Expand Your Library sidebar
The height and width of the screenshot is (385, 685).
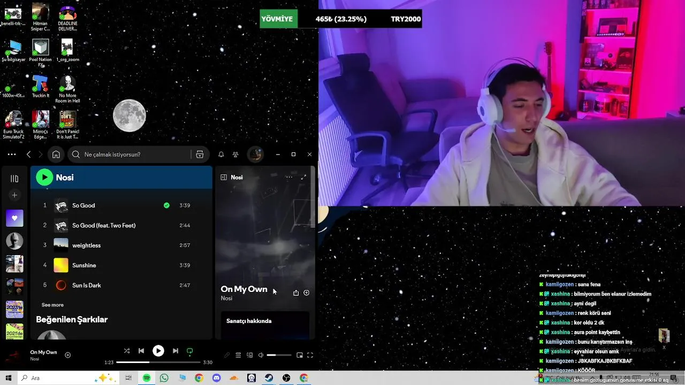tap(14, 179)
